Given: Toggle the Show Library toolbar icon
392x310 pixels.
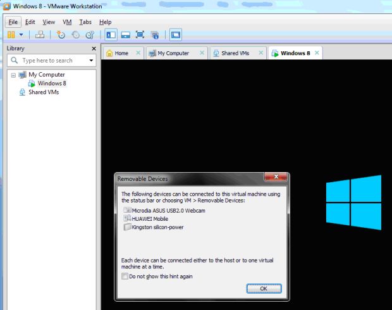Looking at the screenshot, I should pyautogui.click(x=111, y=35).
